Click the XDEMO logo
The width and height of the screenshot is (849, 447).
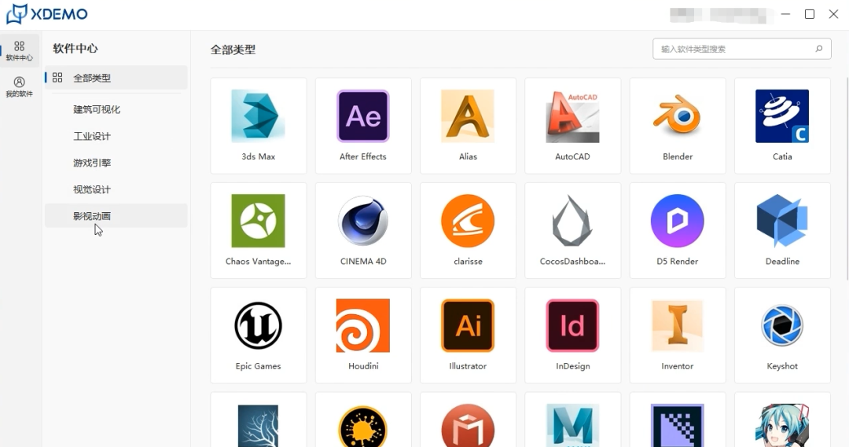click(46, 14)
